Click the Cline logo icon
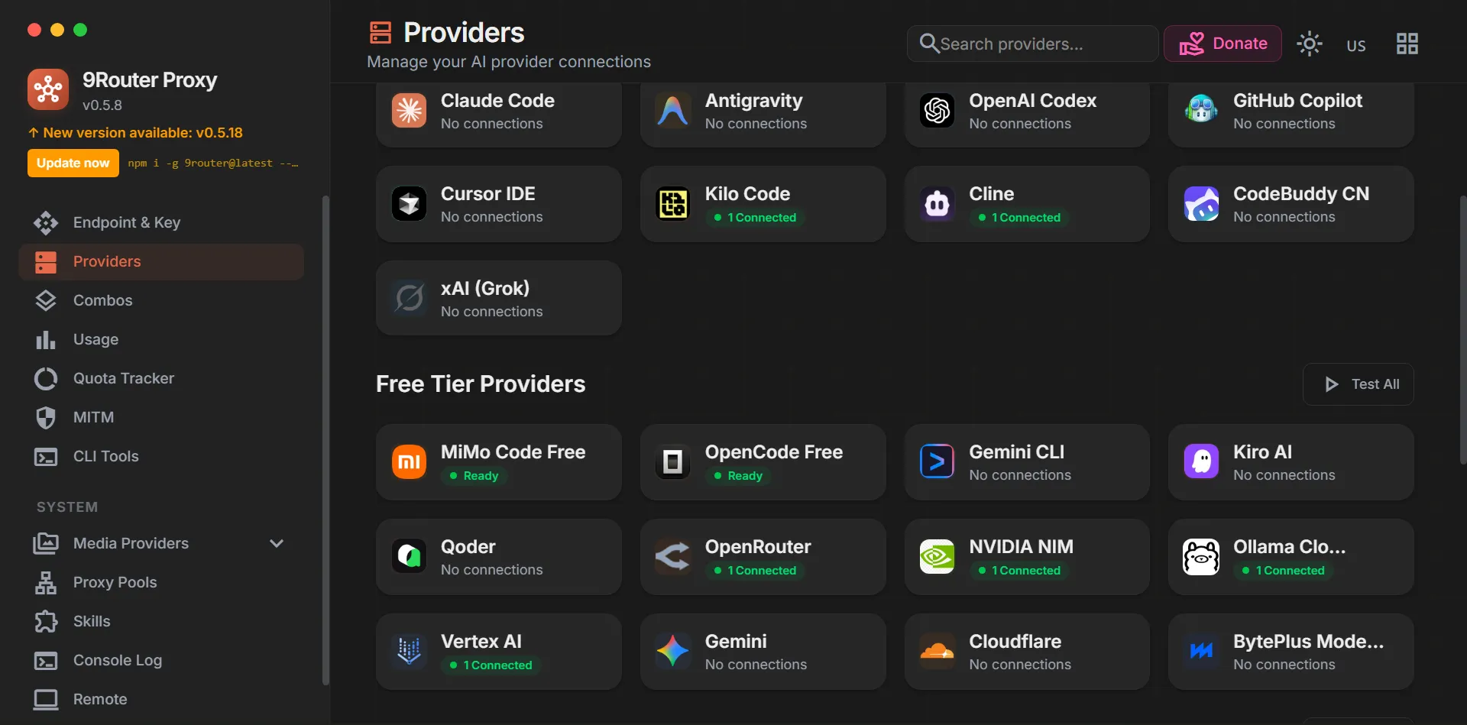Screen dimensions: 1467x725 pos(938,204)
